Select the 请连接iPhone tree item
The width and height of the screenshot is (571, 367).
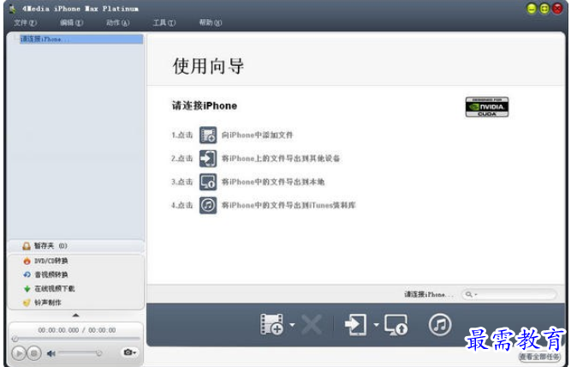point(81,39)
